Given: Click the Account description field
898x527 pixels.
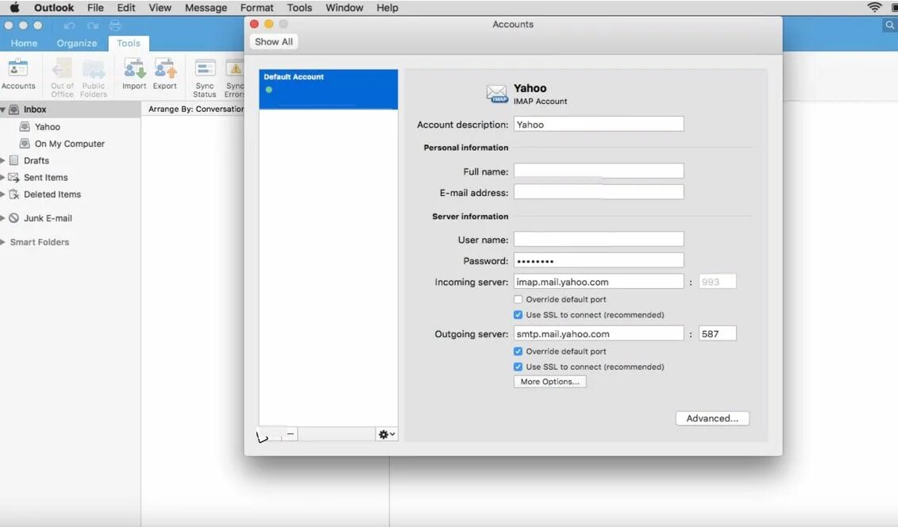Looking at the screenshot, I should coord(599,124).
